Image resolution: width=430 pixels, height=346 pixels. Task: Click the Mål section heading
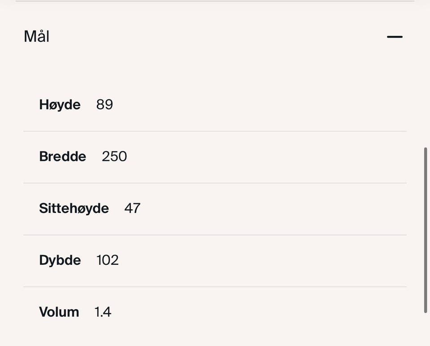pyautogui.click(x=37, y=36)
